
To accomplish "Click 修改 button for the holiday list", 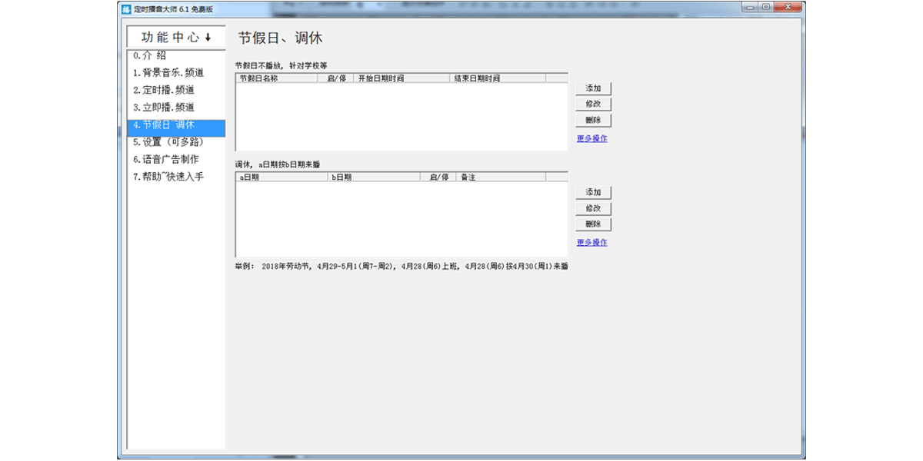I will (x=592, y=104).
